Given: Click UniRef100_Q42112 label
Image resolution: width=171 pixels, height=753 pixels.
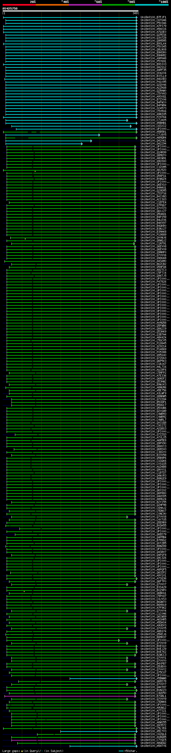Looking at the screenshot, I should pyautogui.click(x=153, y=67).
